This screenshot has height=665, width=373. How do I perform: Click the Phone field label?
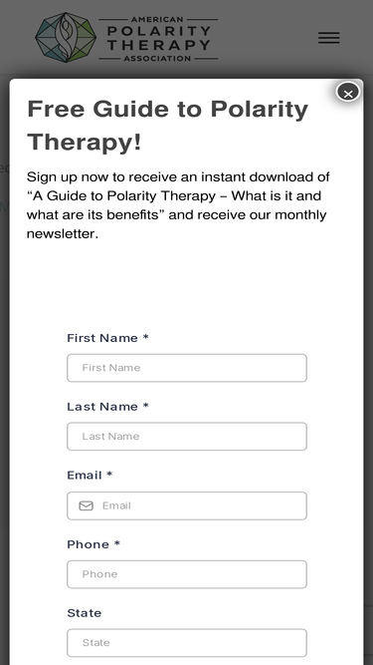click(x=88, y=544)
